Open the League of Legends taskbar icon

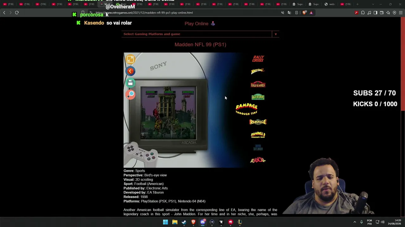tap(240, 222)
